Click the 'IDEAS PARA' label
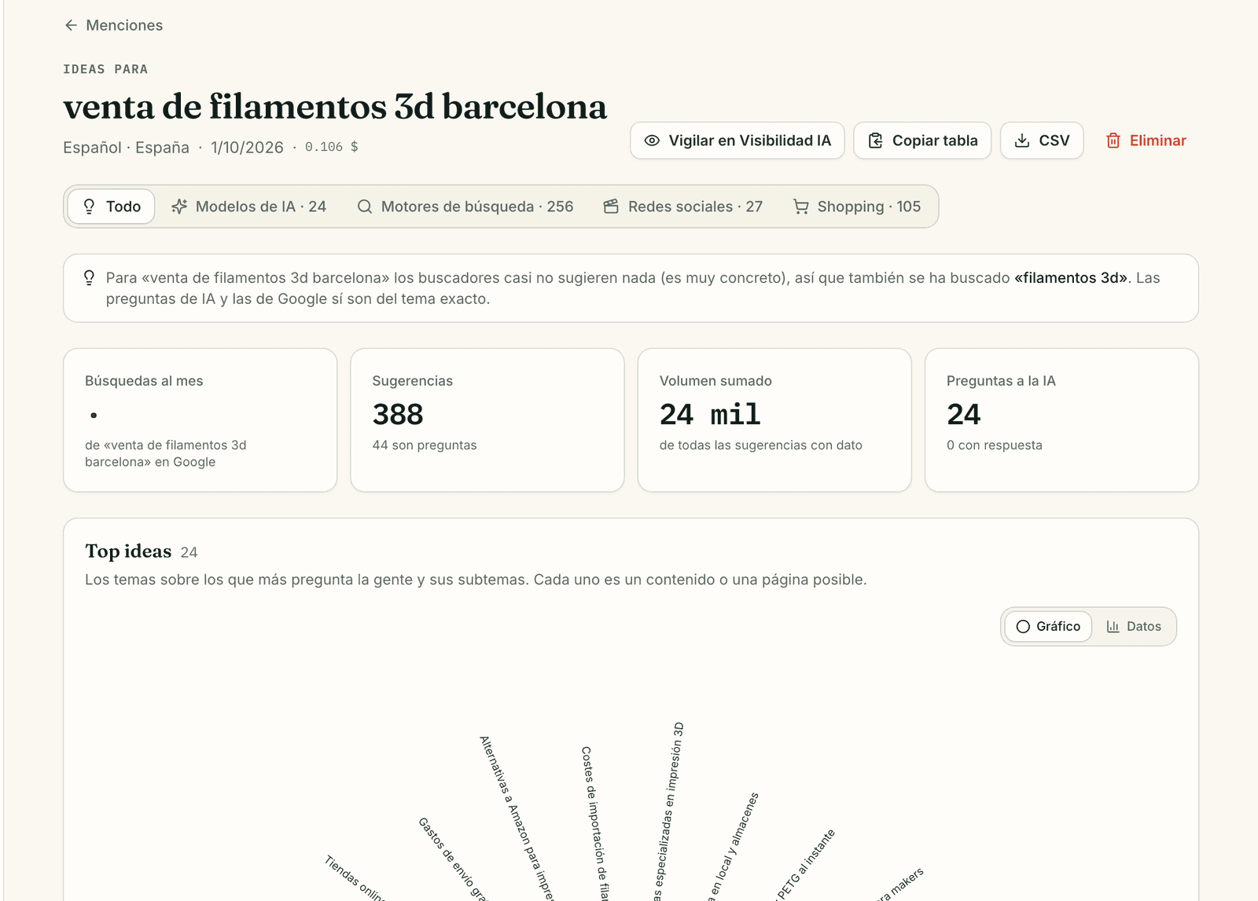 105,69
